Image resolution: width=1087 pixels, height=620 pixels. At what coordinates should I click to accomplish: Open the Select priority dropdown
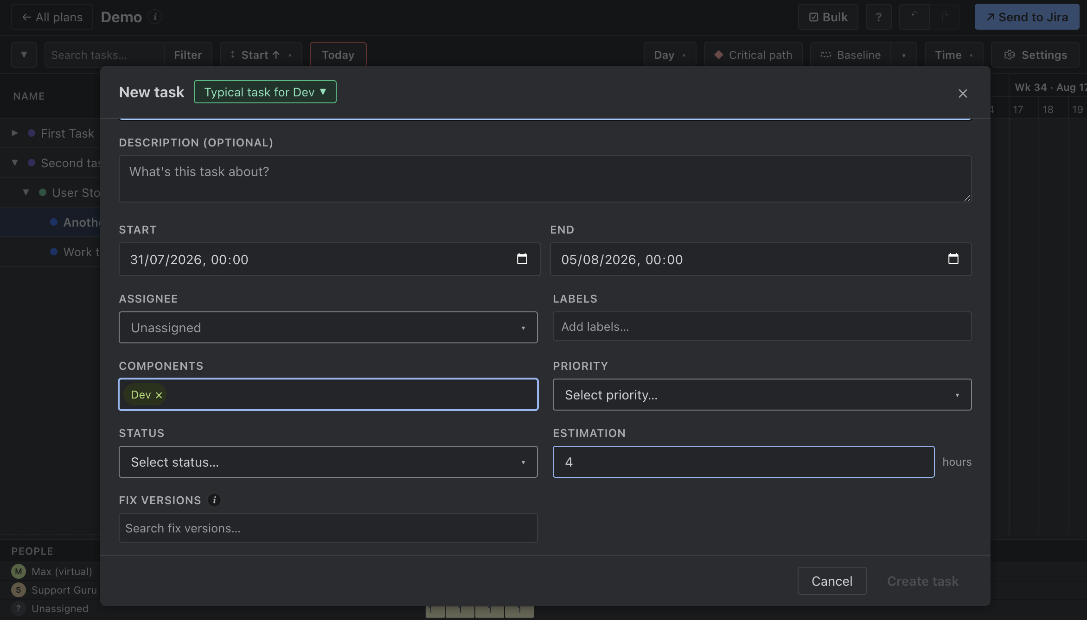click(x=762, y=394)
